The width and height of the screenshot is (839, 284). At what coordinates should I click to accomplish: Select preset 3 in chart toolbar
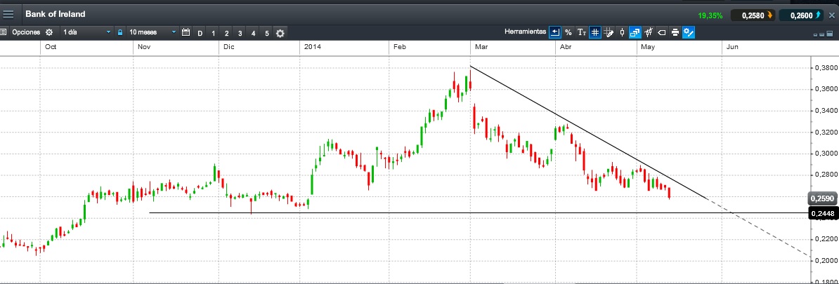(240, 33)
